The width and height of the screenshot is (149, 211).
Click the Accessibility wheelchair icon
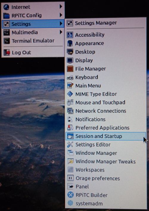[70, 35]
